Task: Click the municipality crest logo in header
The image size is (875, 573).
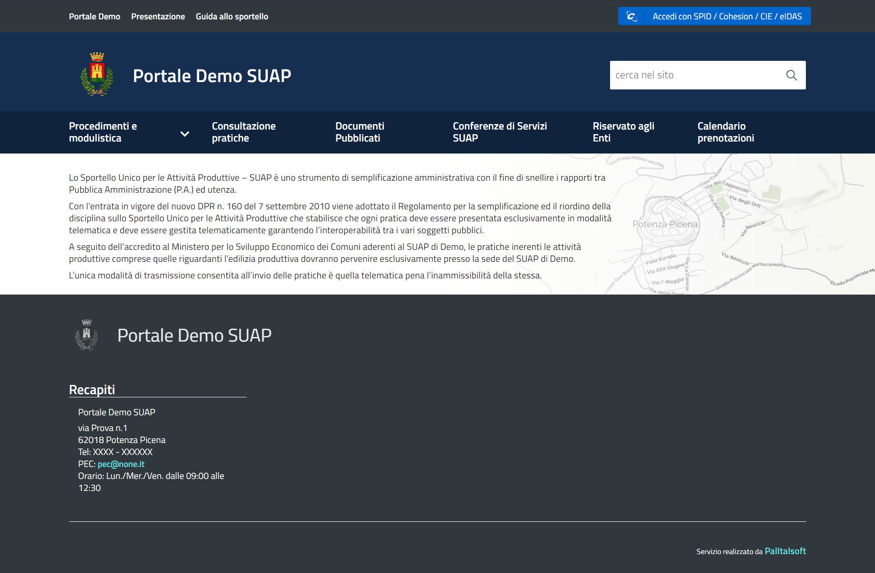Action: tap(97, 74)
